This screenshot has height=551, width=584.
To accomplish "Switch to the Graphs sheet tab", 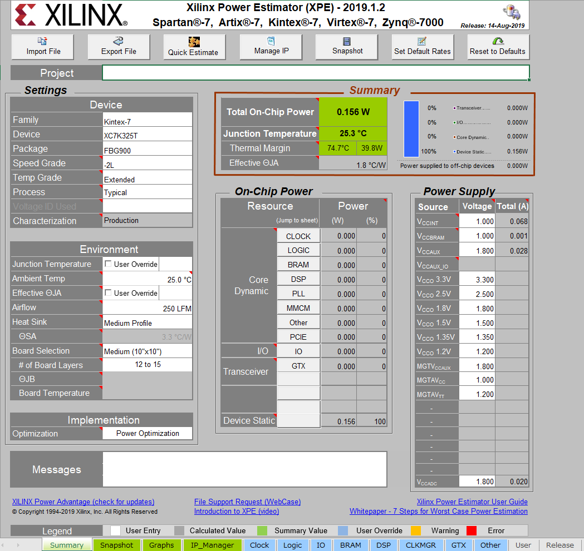I will [161, 545].
